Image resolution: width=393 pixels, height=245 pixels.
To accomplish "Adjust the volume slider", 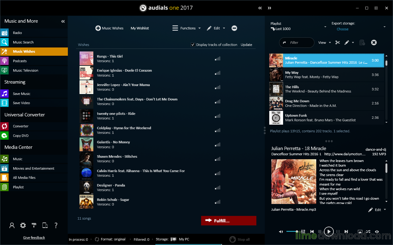I will pyautogui.click(x=292, y=232).
